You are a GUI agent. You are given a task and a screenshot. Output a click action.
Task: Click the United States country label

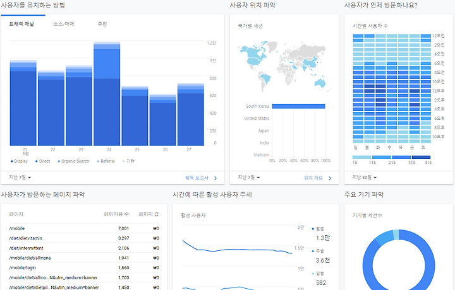(257, 118)
